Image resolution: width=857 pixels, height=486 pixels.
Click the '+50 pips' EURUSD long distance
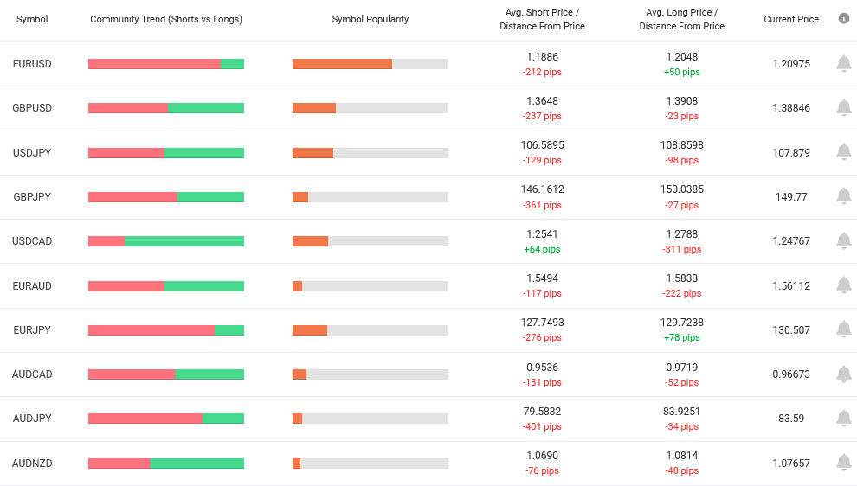click(682, 72)
